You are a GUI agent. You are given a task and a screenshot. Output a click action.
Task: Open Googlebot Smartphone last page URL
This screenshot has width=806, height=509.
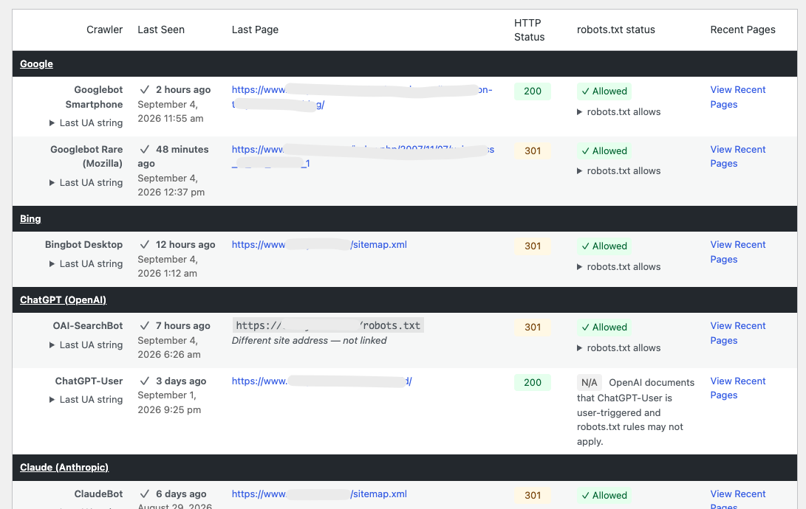(x=362, y=97)
